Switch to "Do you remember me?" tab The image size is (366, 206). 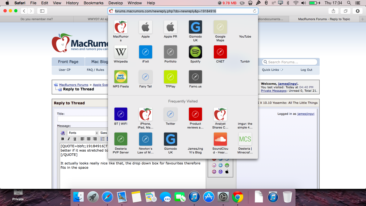click(x=37, y=19)
